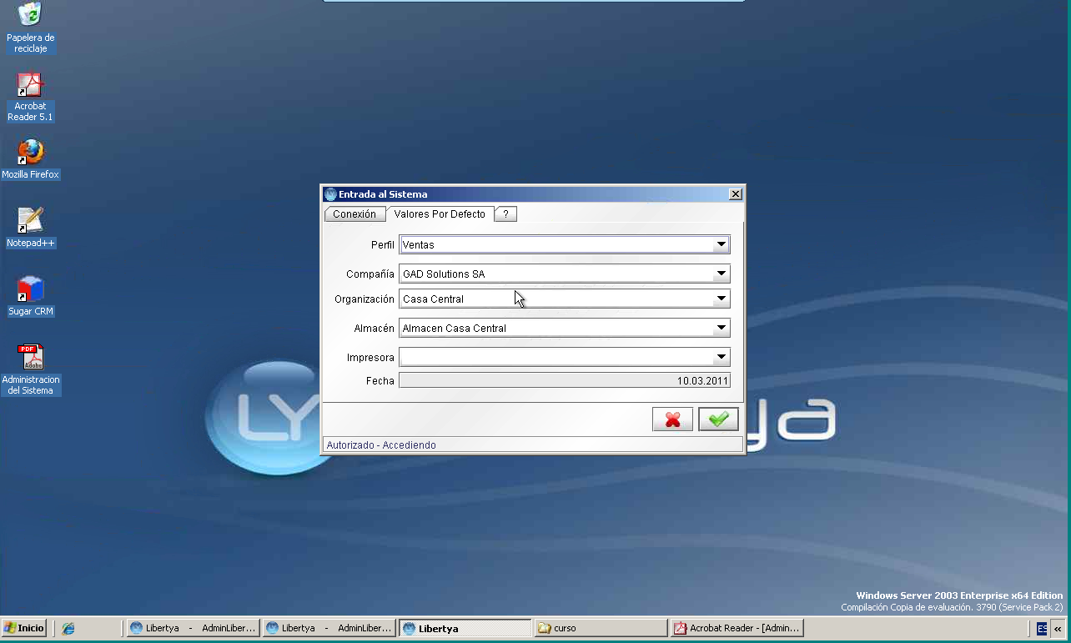Expand the Organización dropdown showing Casa Central
The width and height of the screenshot is (1071, 643).
(565, 299)
